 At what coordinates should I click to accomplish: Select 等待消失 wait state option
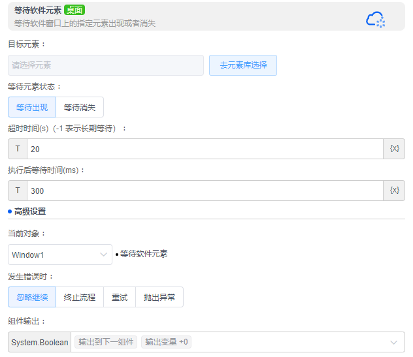point(80,107)
